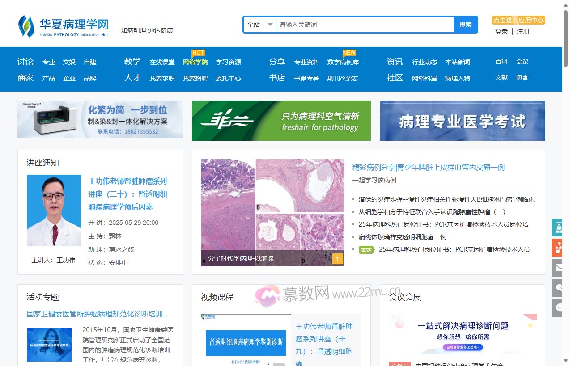Click the HOT badge above 网络学院
This screenshot has height=366, width=569.
point(198,52)
